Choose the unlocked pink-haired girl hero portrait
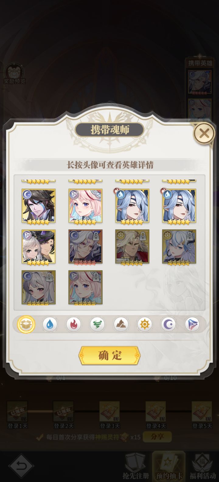The width and height of the screenshot is (219, 482). [85, 206]
